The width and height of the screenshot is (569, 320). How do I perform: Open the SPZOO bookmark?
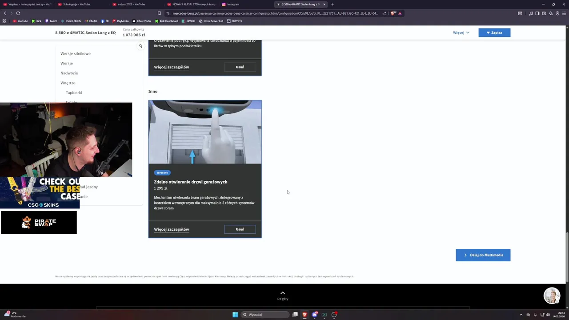coord(188,21)
